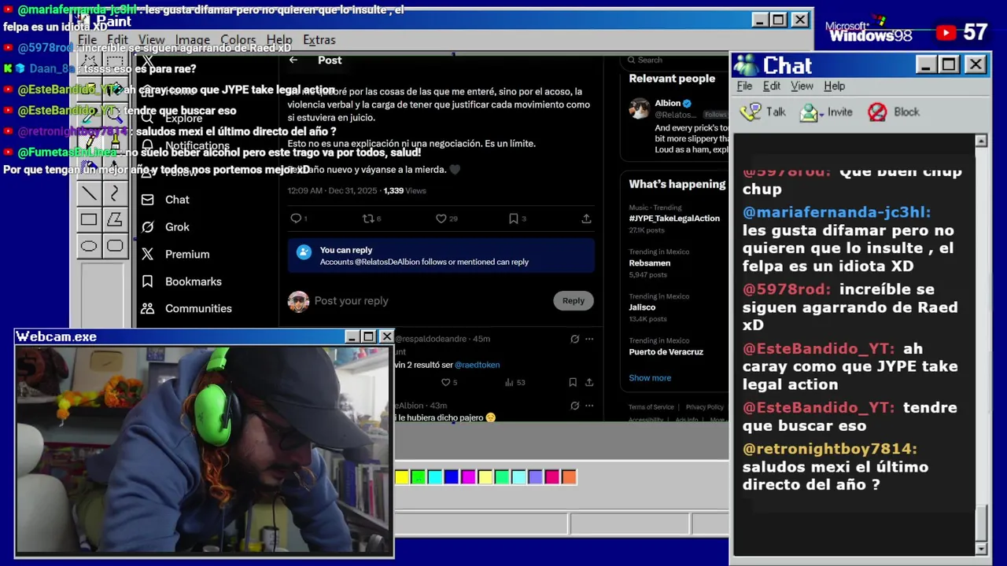1007x566 pixels.
Task: Open the Chat window's Edit menu
Action: (x=772, y=86)
